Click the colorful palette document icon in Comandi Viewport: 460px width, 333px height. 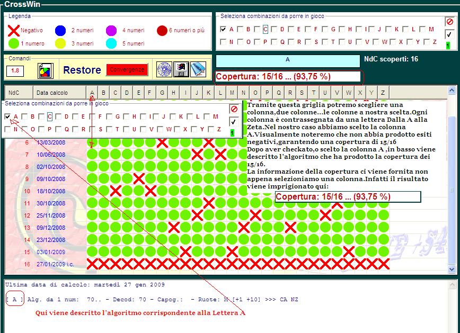click(46, 70)
